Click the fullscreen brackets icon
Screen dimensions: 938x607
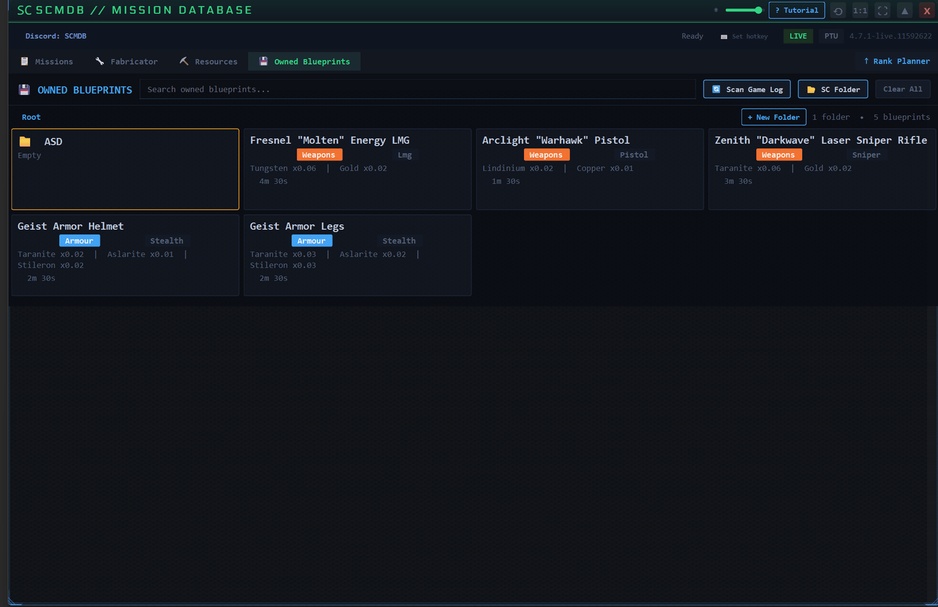point(882,11)
